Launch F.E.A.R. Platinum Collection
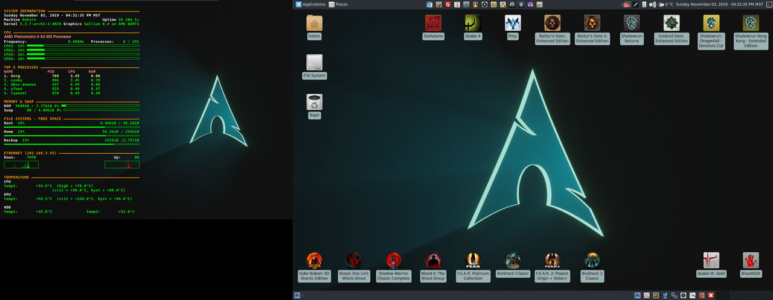Viewport: 773px width, 300px height. (473, 260)
